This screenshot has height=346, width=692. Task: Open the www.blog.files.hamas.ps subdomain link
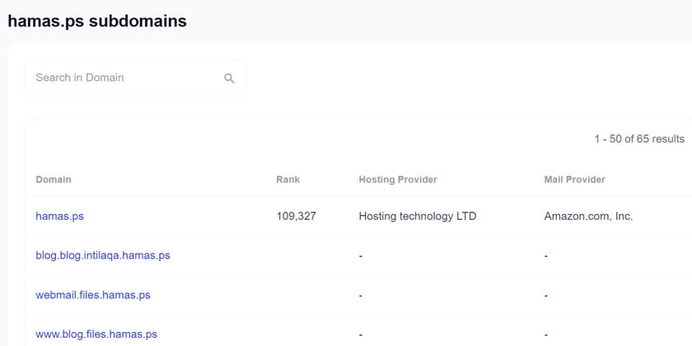96,334
